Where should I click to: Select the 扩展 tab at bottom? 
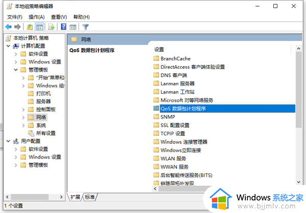tap(75, 197)
